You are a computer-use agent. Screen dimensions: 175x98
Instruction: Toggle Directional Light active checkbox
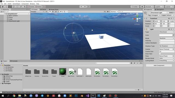(149, 13)
